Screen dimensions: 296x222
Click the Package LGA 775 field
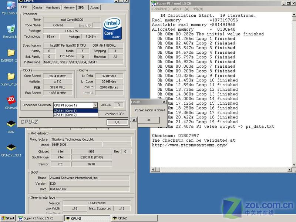pos(72,31)
